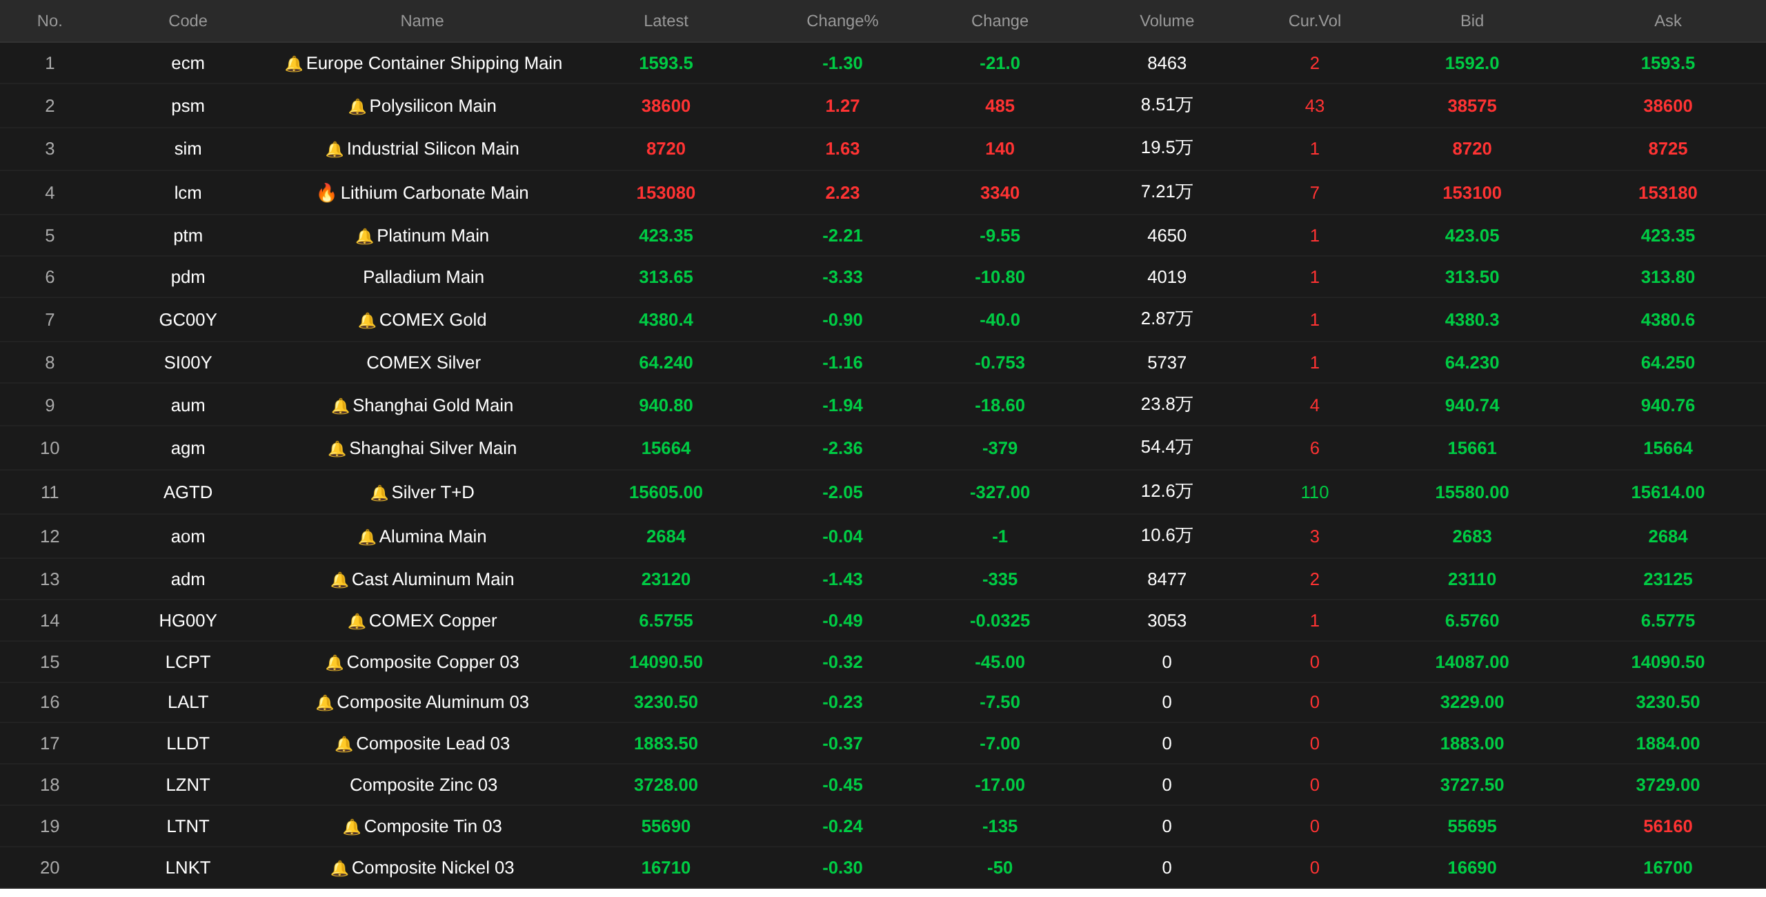Click the Name column header
Viewport: 1766px width, 897px height.
(x=422, y=21)
